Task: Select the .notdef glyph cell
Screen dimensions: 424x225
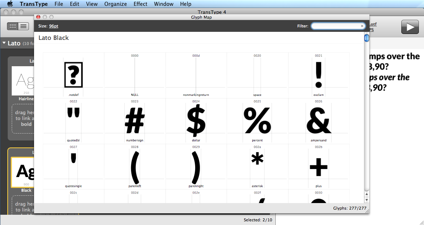Action: click(74, 75)
